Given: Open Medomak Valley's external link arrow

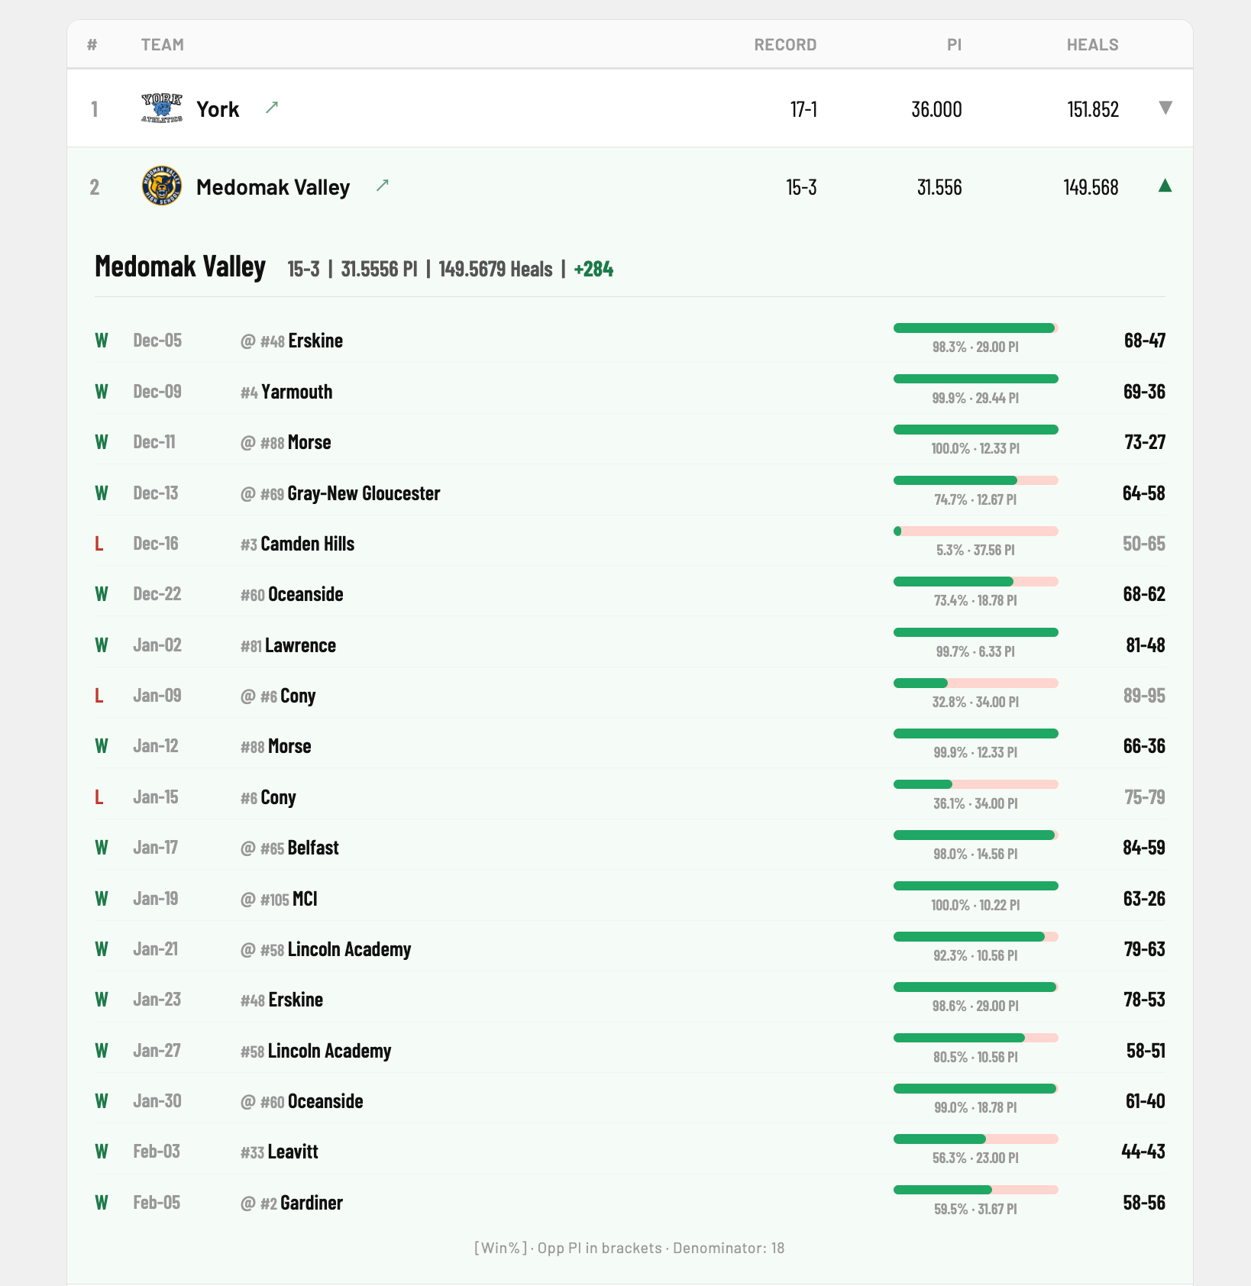Looking at the screenshot, I should pos(383,186).
